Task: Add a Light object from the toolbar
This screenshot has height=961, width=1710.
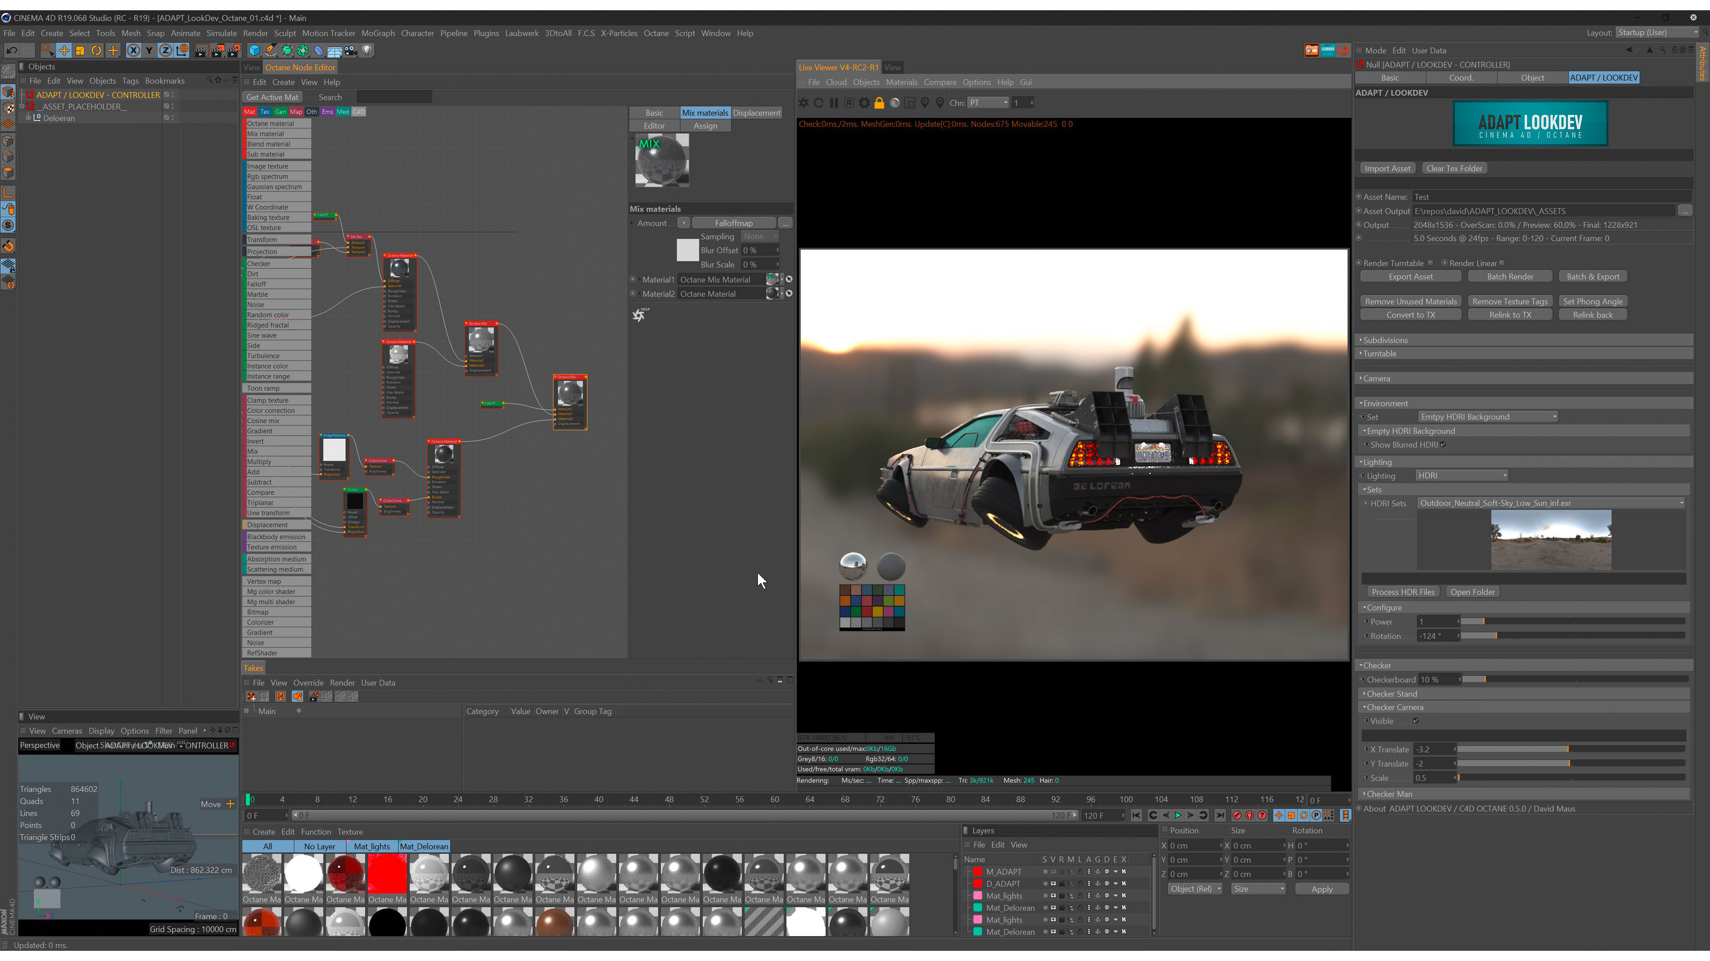Action: (x=366, y=50)
